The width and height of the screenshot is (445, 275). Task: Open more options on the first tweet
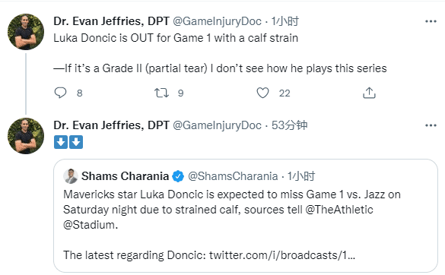(431, 21)
